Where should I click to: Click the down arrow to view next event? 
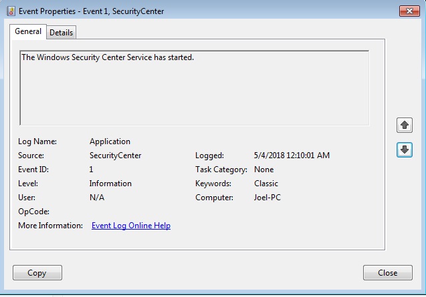[x=404, y=150]
